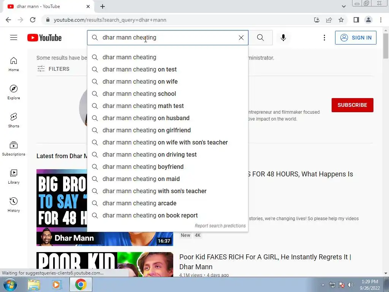This screenshot has height=292, width=389.
Task: Start voice search with the microphone icon
Action: pos(283,38)
